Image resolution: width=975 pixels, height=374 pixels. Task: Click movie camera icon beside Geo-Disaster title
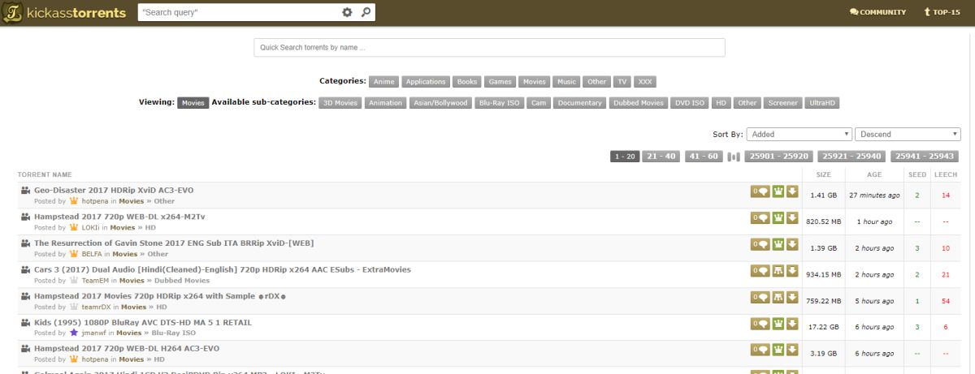(x=26, y=190)
